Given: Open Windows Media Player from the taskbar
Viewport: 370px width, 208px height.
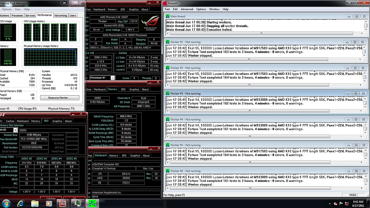Looking at the screenshot, I should coord(49,203).
